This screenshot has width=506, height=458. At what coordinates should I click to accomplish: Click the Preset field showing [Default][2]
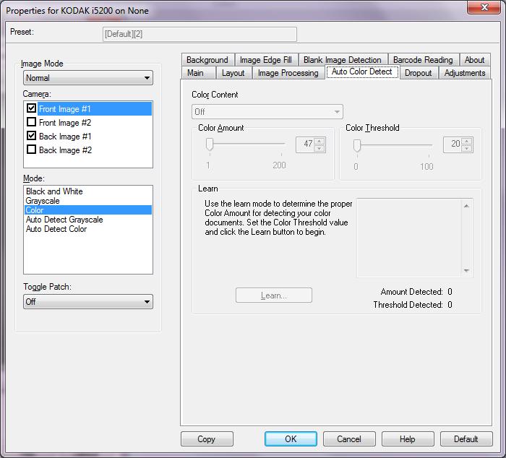point(200,34)
